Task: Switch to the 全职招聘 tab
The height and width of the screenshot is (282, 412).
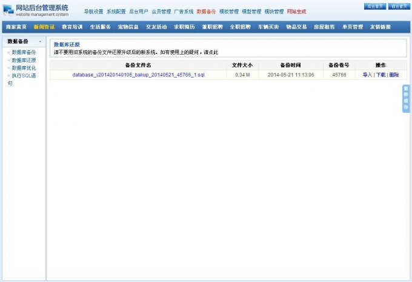Action: click(241, 27)
